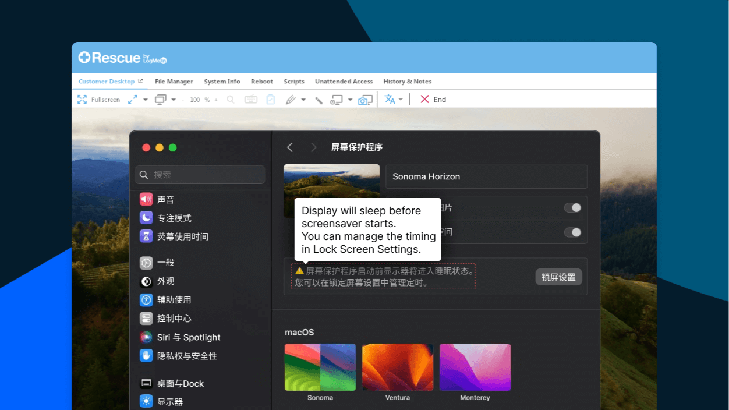
Task: Flip the upper switch in the screensaver options
Action: click(x=572, y=207)
